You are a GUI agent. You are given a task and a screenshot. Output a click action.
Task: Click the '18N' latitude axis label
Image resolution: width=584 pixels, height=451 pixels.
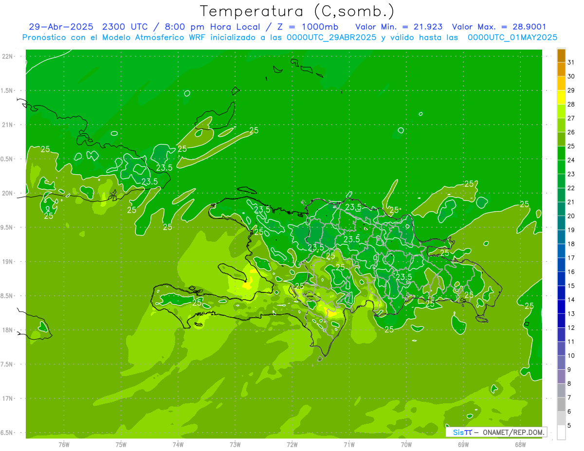point(8,330)
